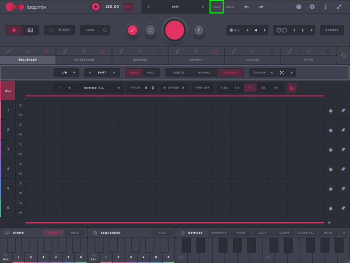Click the eraser icon on track 1

coord(343,110)
